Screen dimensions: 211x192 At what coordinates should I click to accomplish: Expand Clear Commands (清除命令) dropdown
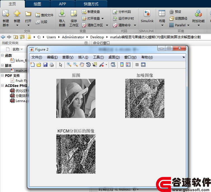click(x=135, y=25)
